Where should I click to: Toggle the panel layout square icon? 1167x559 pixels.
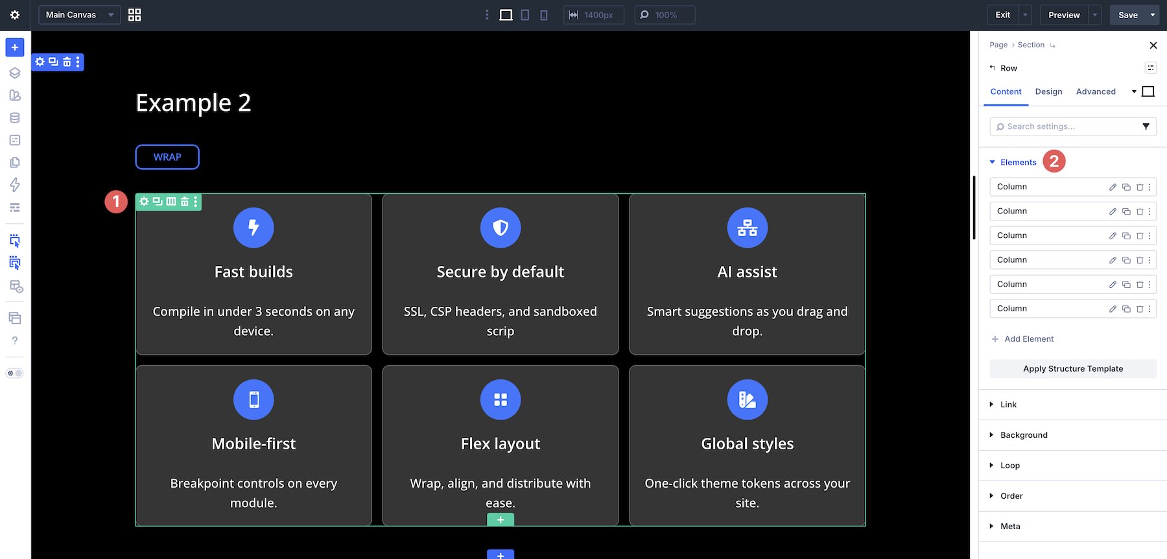[1148, 91]
